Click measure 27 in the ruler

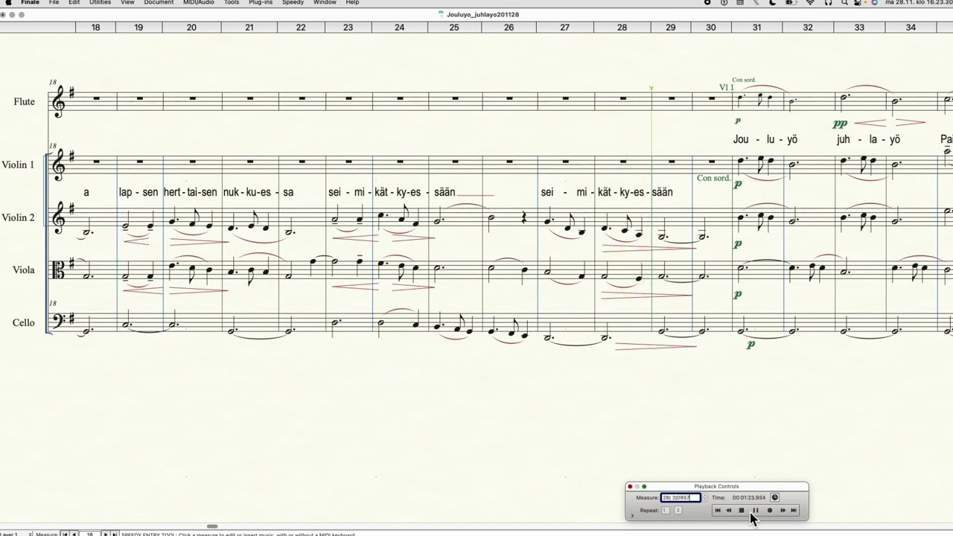(565, 28)
